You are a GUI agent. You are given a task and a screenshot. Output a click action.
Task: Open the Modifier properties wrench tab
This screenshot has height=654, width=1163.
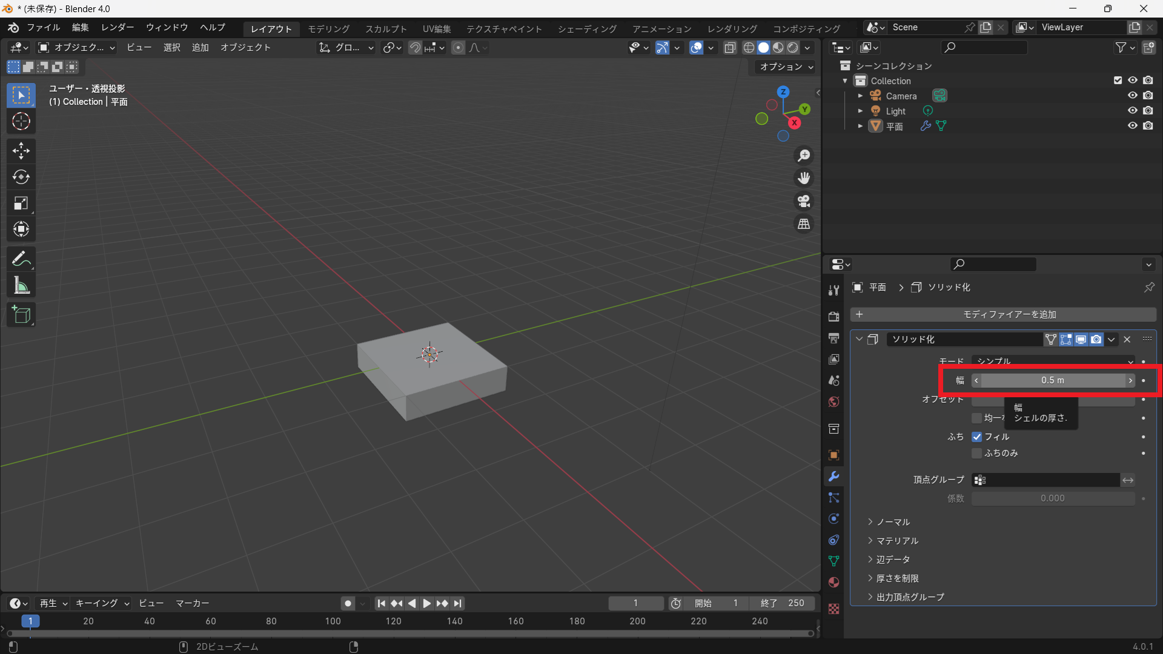point(834,477)
